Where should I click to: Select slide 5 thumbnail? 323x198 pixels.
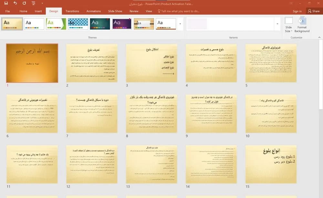point(271,63)
